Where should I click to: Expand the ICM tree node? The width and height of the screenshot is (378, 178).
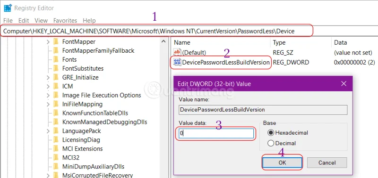click(48, 87)
